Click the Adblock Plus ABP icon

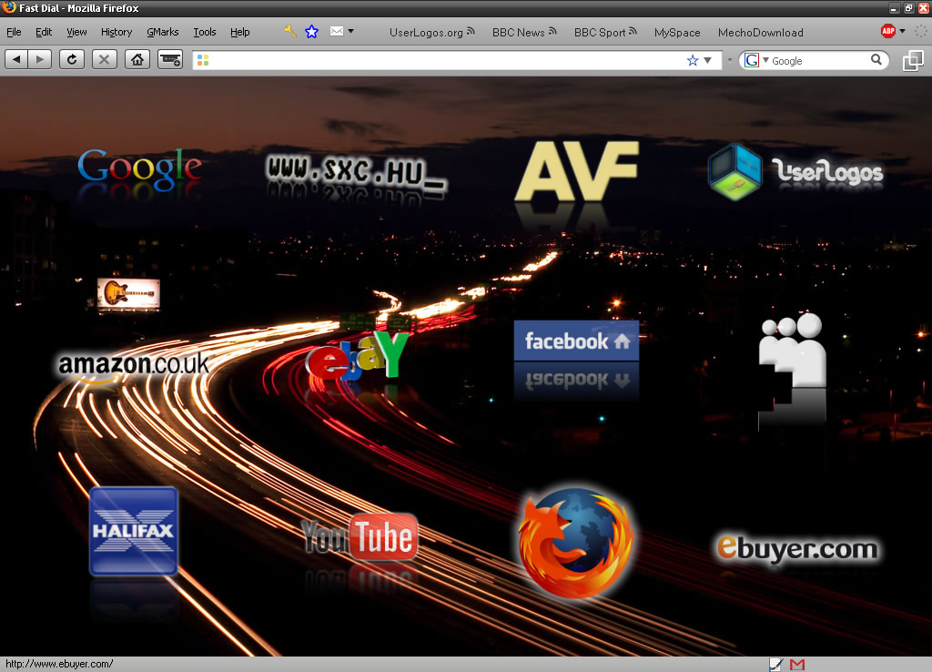pyautogui.click(x=888, y=32)
